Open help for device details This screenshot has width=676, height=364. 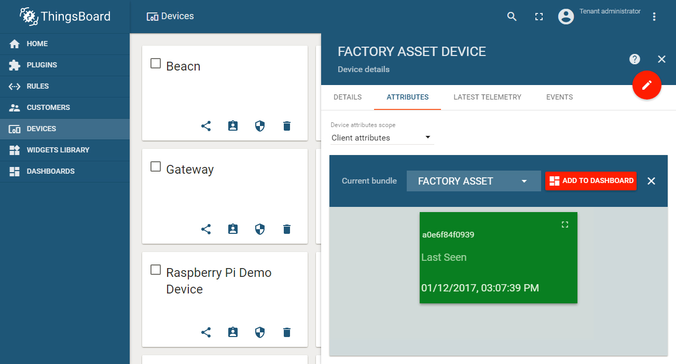click(x=634, y=59)
